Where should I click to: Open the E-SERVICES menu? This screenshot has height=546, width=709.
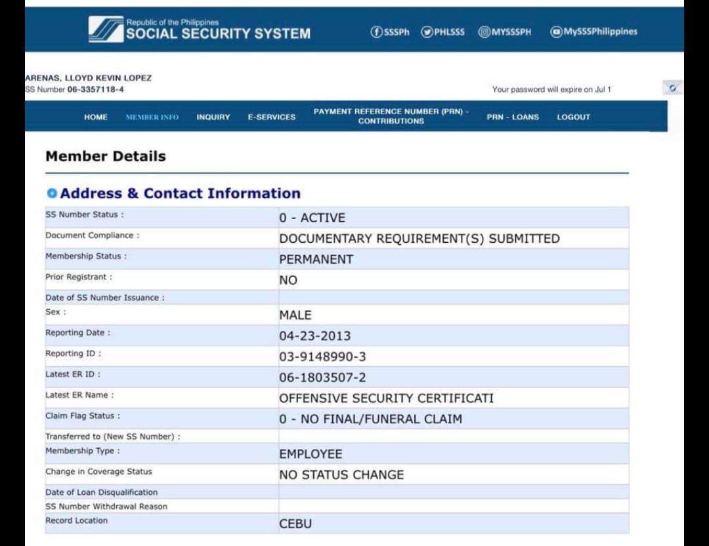[271, 117]
